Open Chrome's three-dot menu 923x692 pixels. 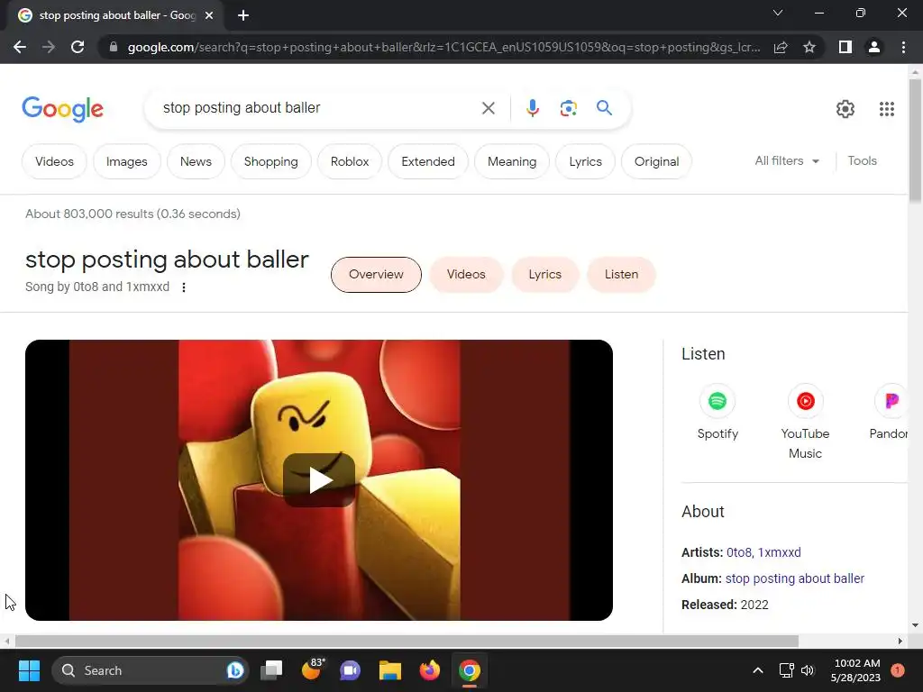pos(903,47)
